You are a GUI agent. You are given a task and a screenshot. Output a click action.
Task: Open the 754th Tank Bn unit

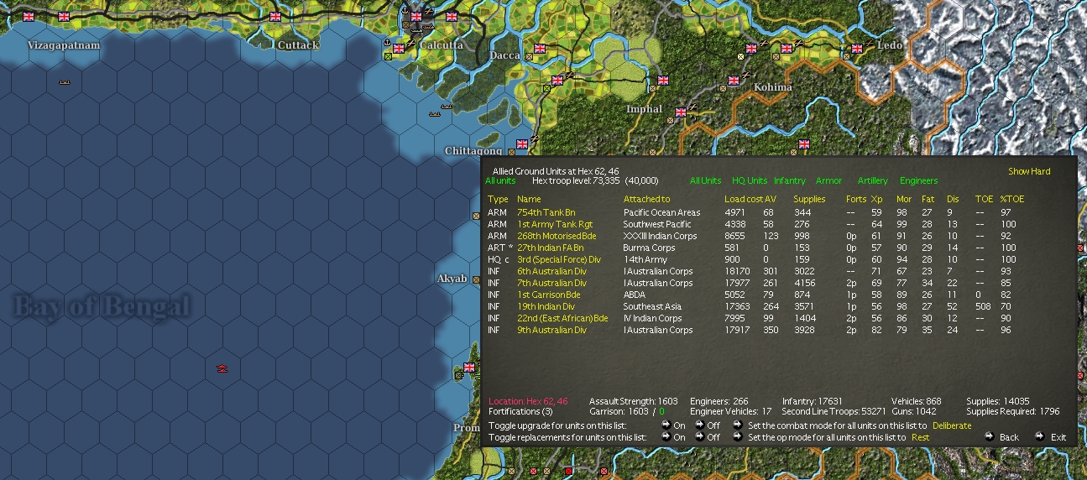[546, 212]
